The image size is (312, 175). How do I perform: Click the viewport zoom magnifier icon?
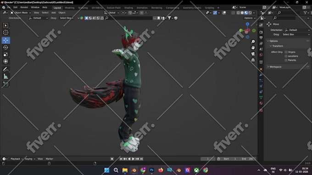(253, 42)
